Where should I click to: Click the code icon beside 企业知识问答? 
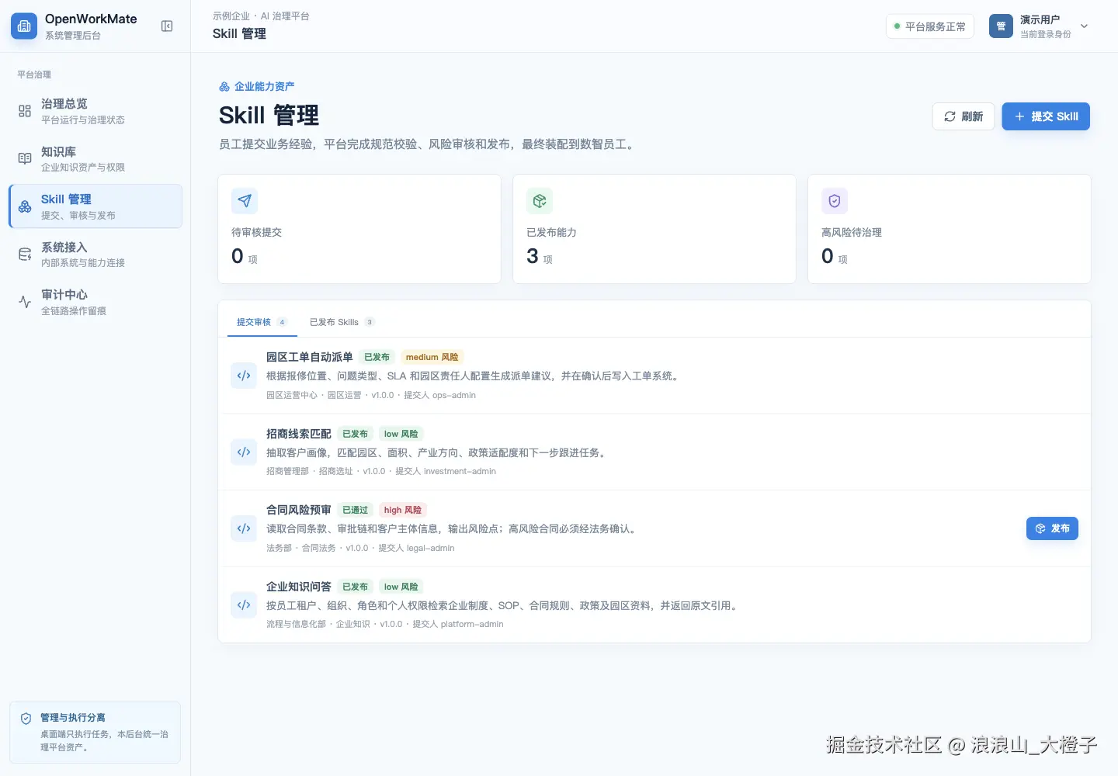pyautogui.click(x=244, y=605)
